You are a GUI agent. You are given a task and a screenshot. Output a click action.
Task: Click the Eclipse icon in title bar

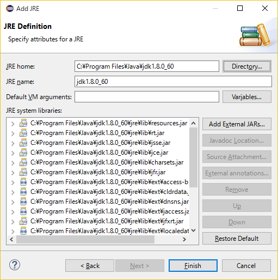(x=10, y=8)
